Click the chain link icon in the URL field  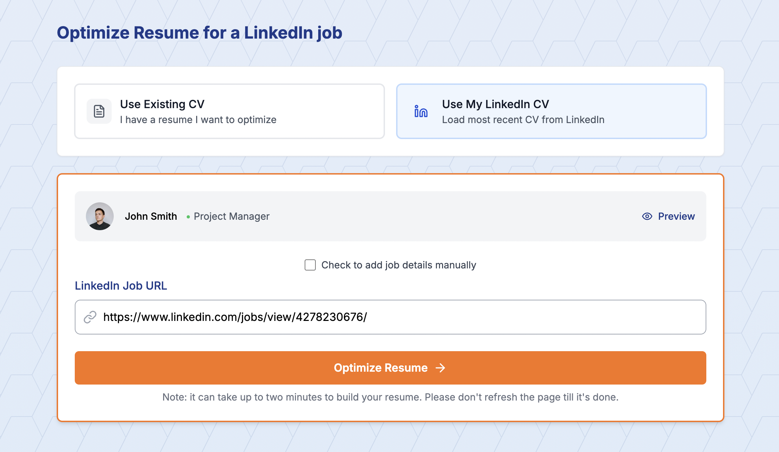(90, 317)
